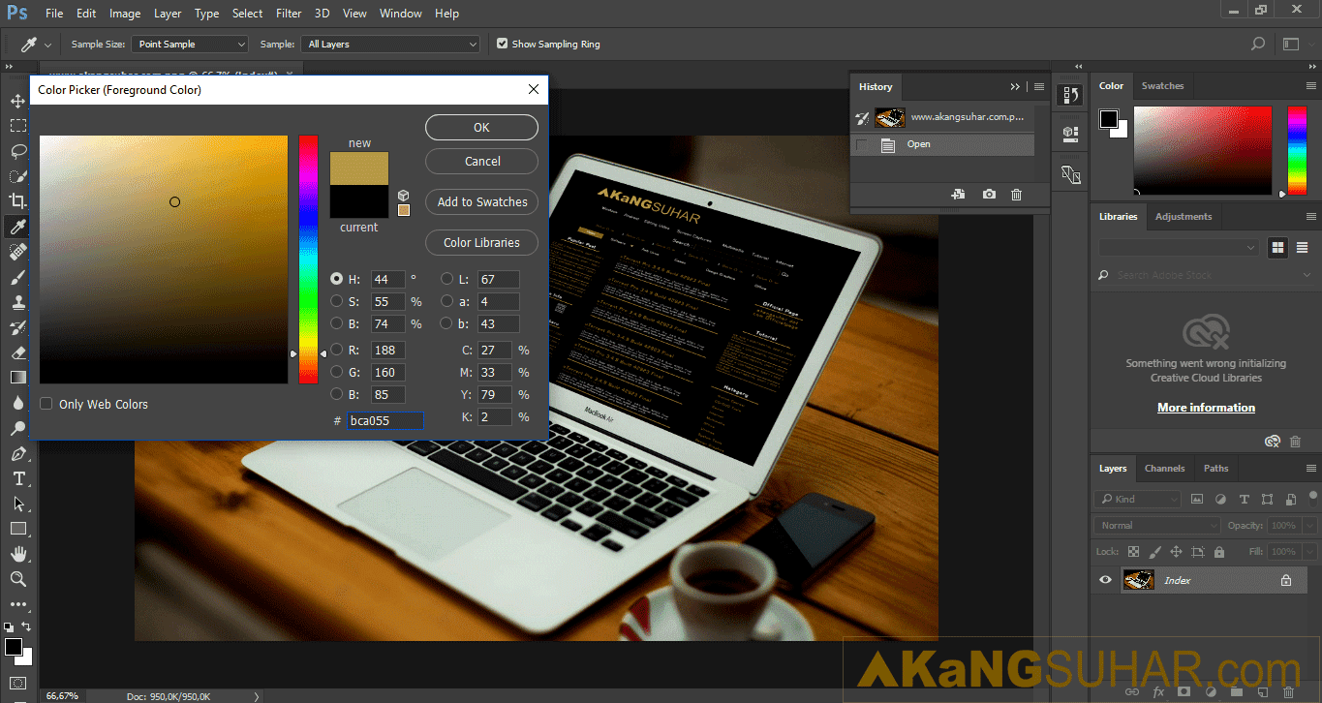Confirm color with the OK button
The image size is (1322, 703).
(x=481, y=127)
